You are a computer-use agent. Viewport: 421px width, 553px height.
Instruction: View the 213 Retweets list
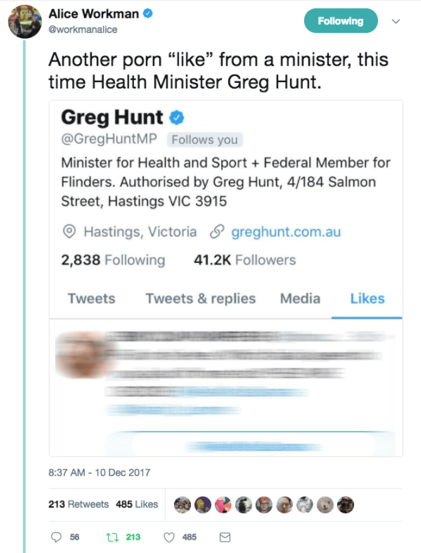click(78, 504)
